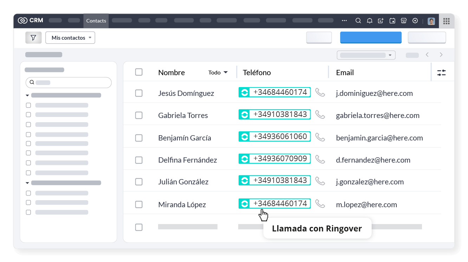Open the Todo filter dropdown in Nombre column
This screenshot has width=468, height=262.
(x=217, y=72)
